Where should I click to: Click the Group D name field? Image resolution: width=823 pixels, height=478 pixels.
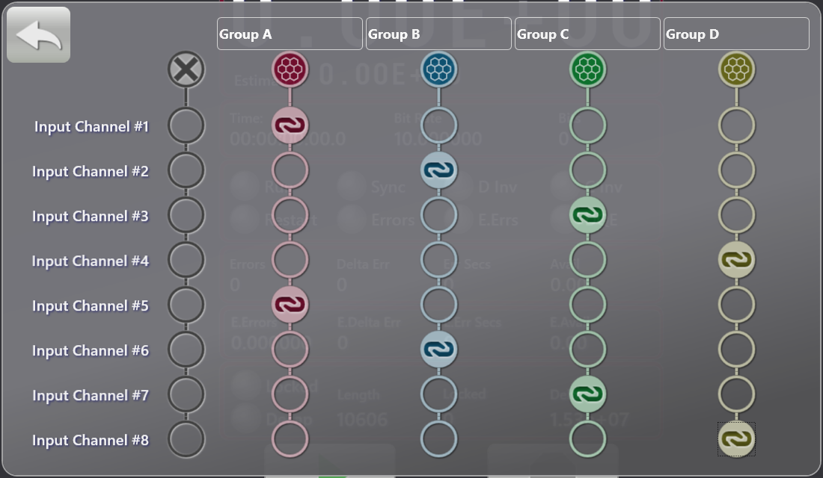click(736, 34)
